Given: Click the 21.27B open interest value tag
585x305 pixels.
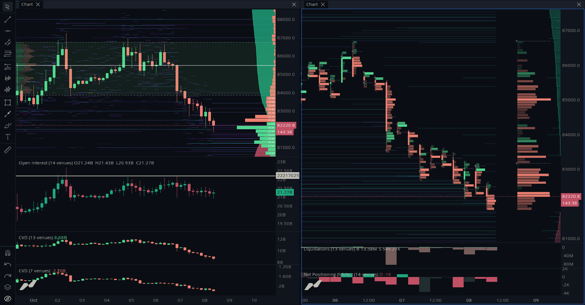Looking at the screenshot, I should pyautogui.click(x=285, y=192).
